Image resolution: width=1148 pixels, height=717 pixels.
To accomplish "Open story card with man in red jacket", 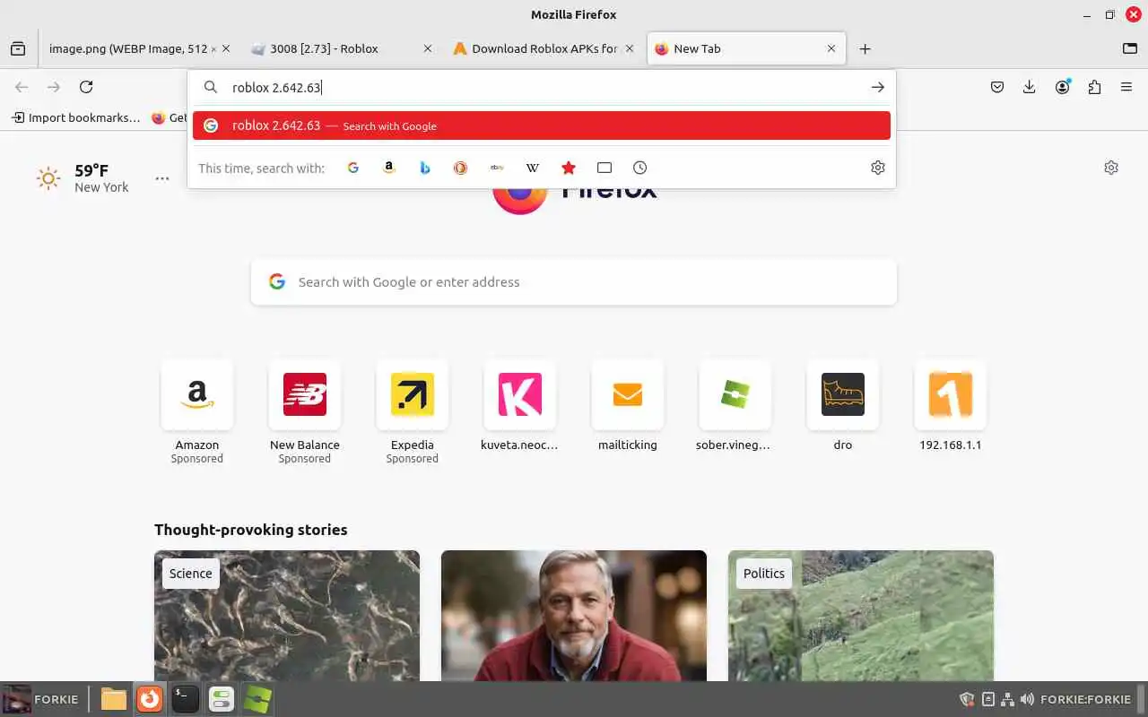I will click(x=574, y=616).
